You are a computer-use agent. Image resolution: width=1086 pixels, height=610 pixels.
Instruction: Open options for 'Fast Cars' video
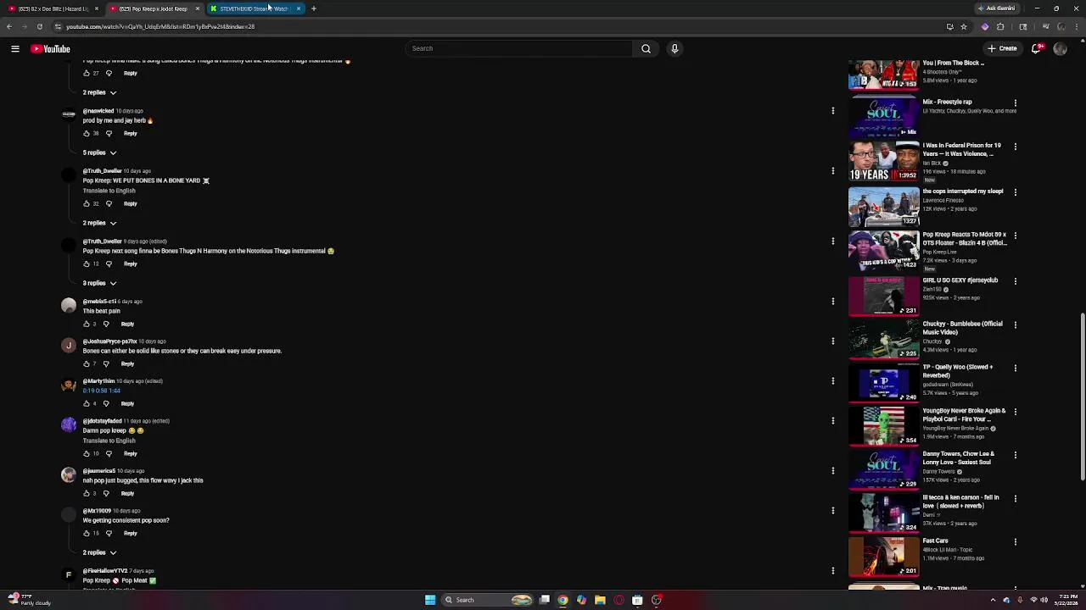coord(1016,541)
